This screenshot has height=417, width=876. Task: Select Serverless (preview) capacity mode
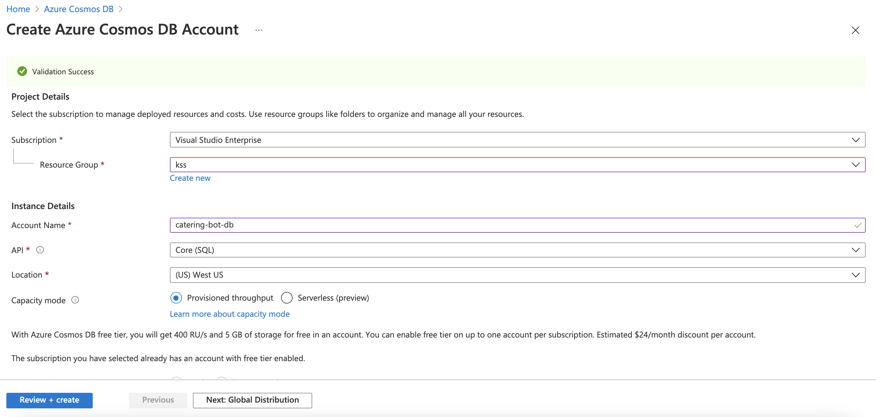[x=287, y=298]
